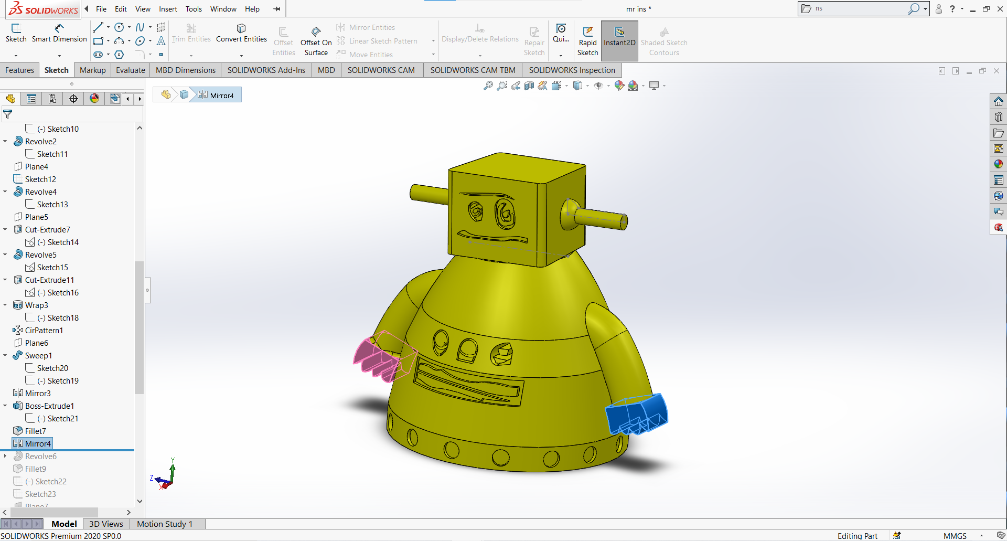Select the Mirror4 feature in tree

[33, 443]
